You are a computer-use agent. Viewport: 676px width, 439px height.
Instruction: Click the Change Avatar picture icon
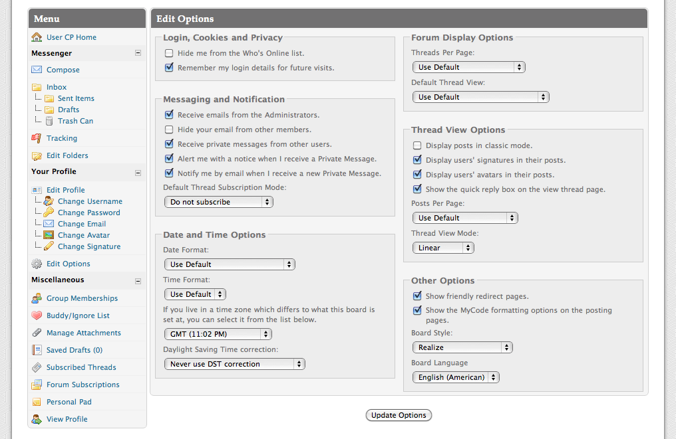point(49,235)
